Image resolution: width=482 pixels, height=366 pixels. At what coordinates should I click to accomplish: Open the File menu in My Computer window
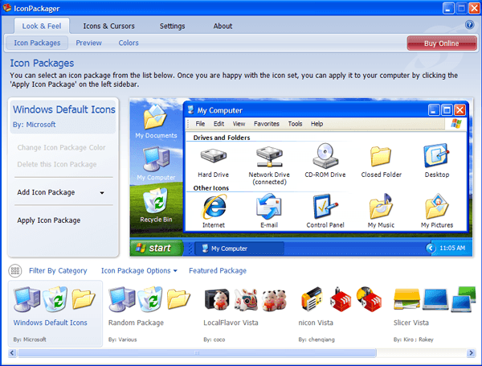[200, 124]
